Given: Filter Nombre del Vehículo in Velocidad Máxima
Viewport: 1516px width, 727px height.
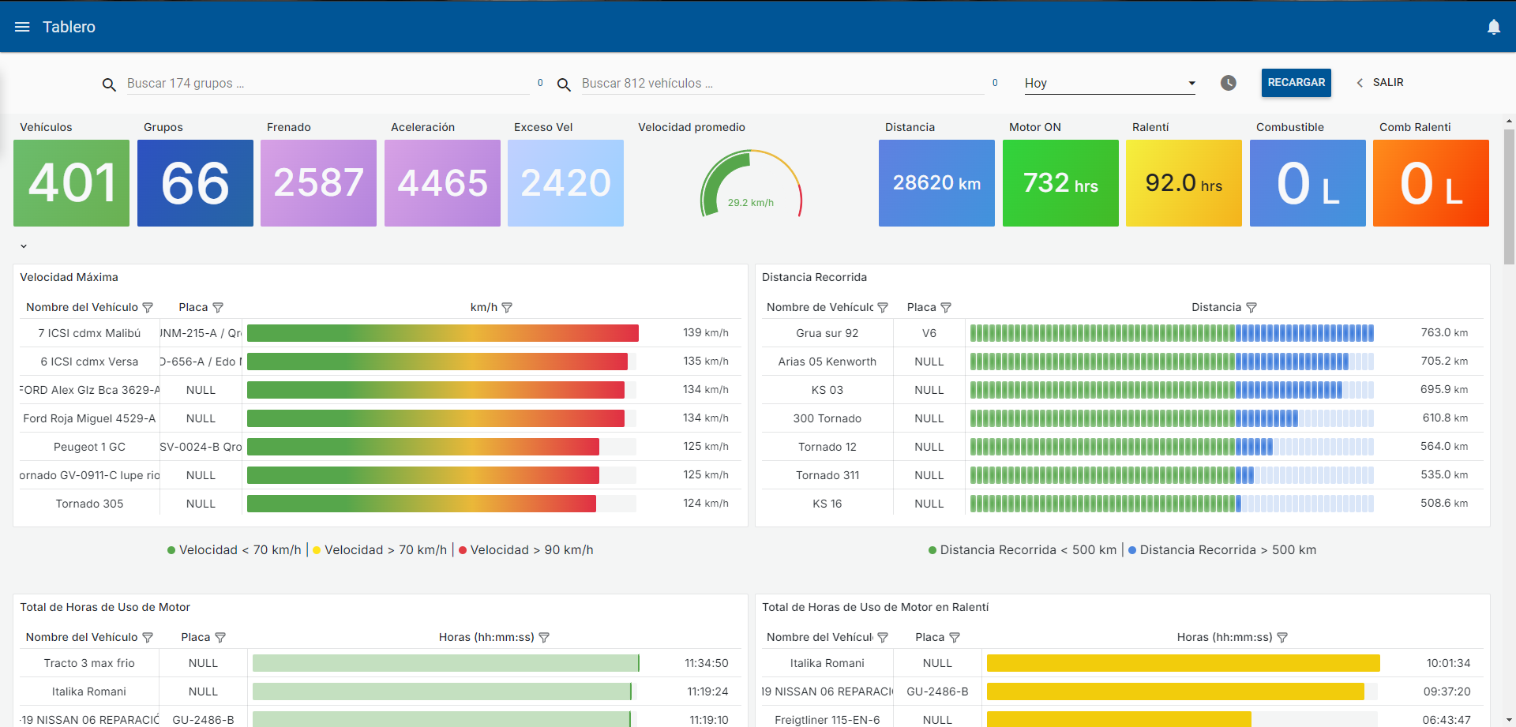Looking at the screenshot, I should 148,308.
